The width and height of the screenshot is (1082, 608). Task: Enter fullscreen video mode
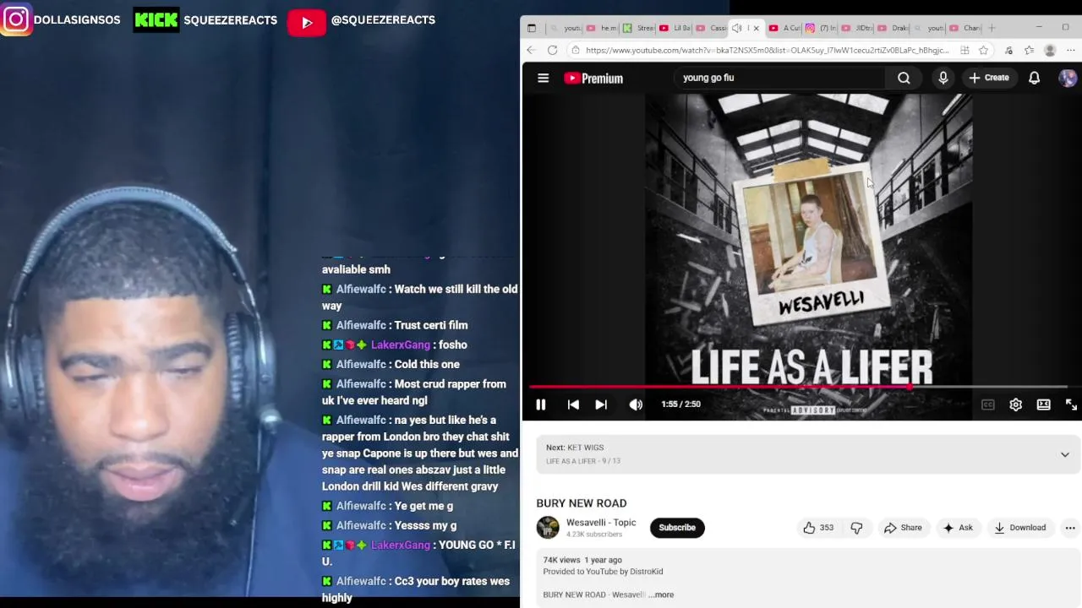coord(1071,404)
